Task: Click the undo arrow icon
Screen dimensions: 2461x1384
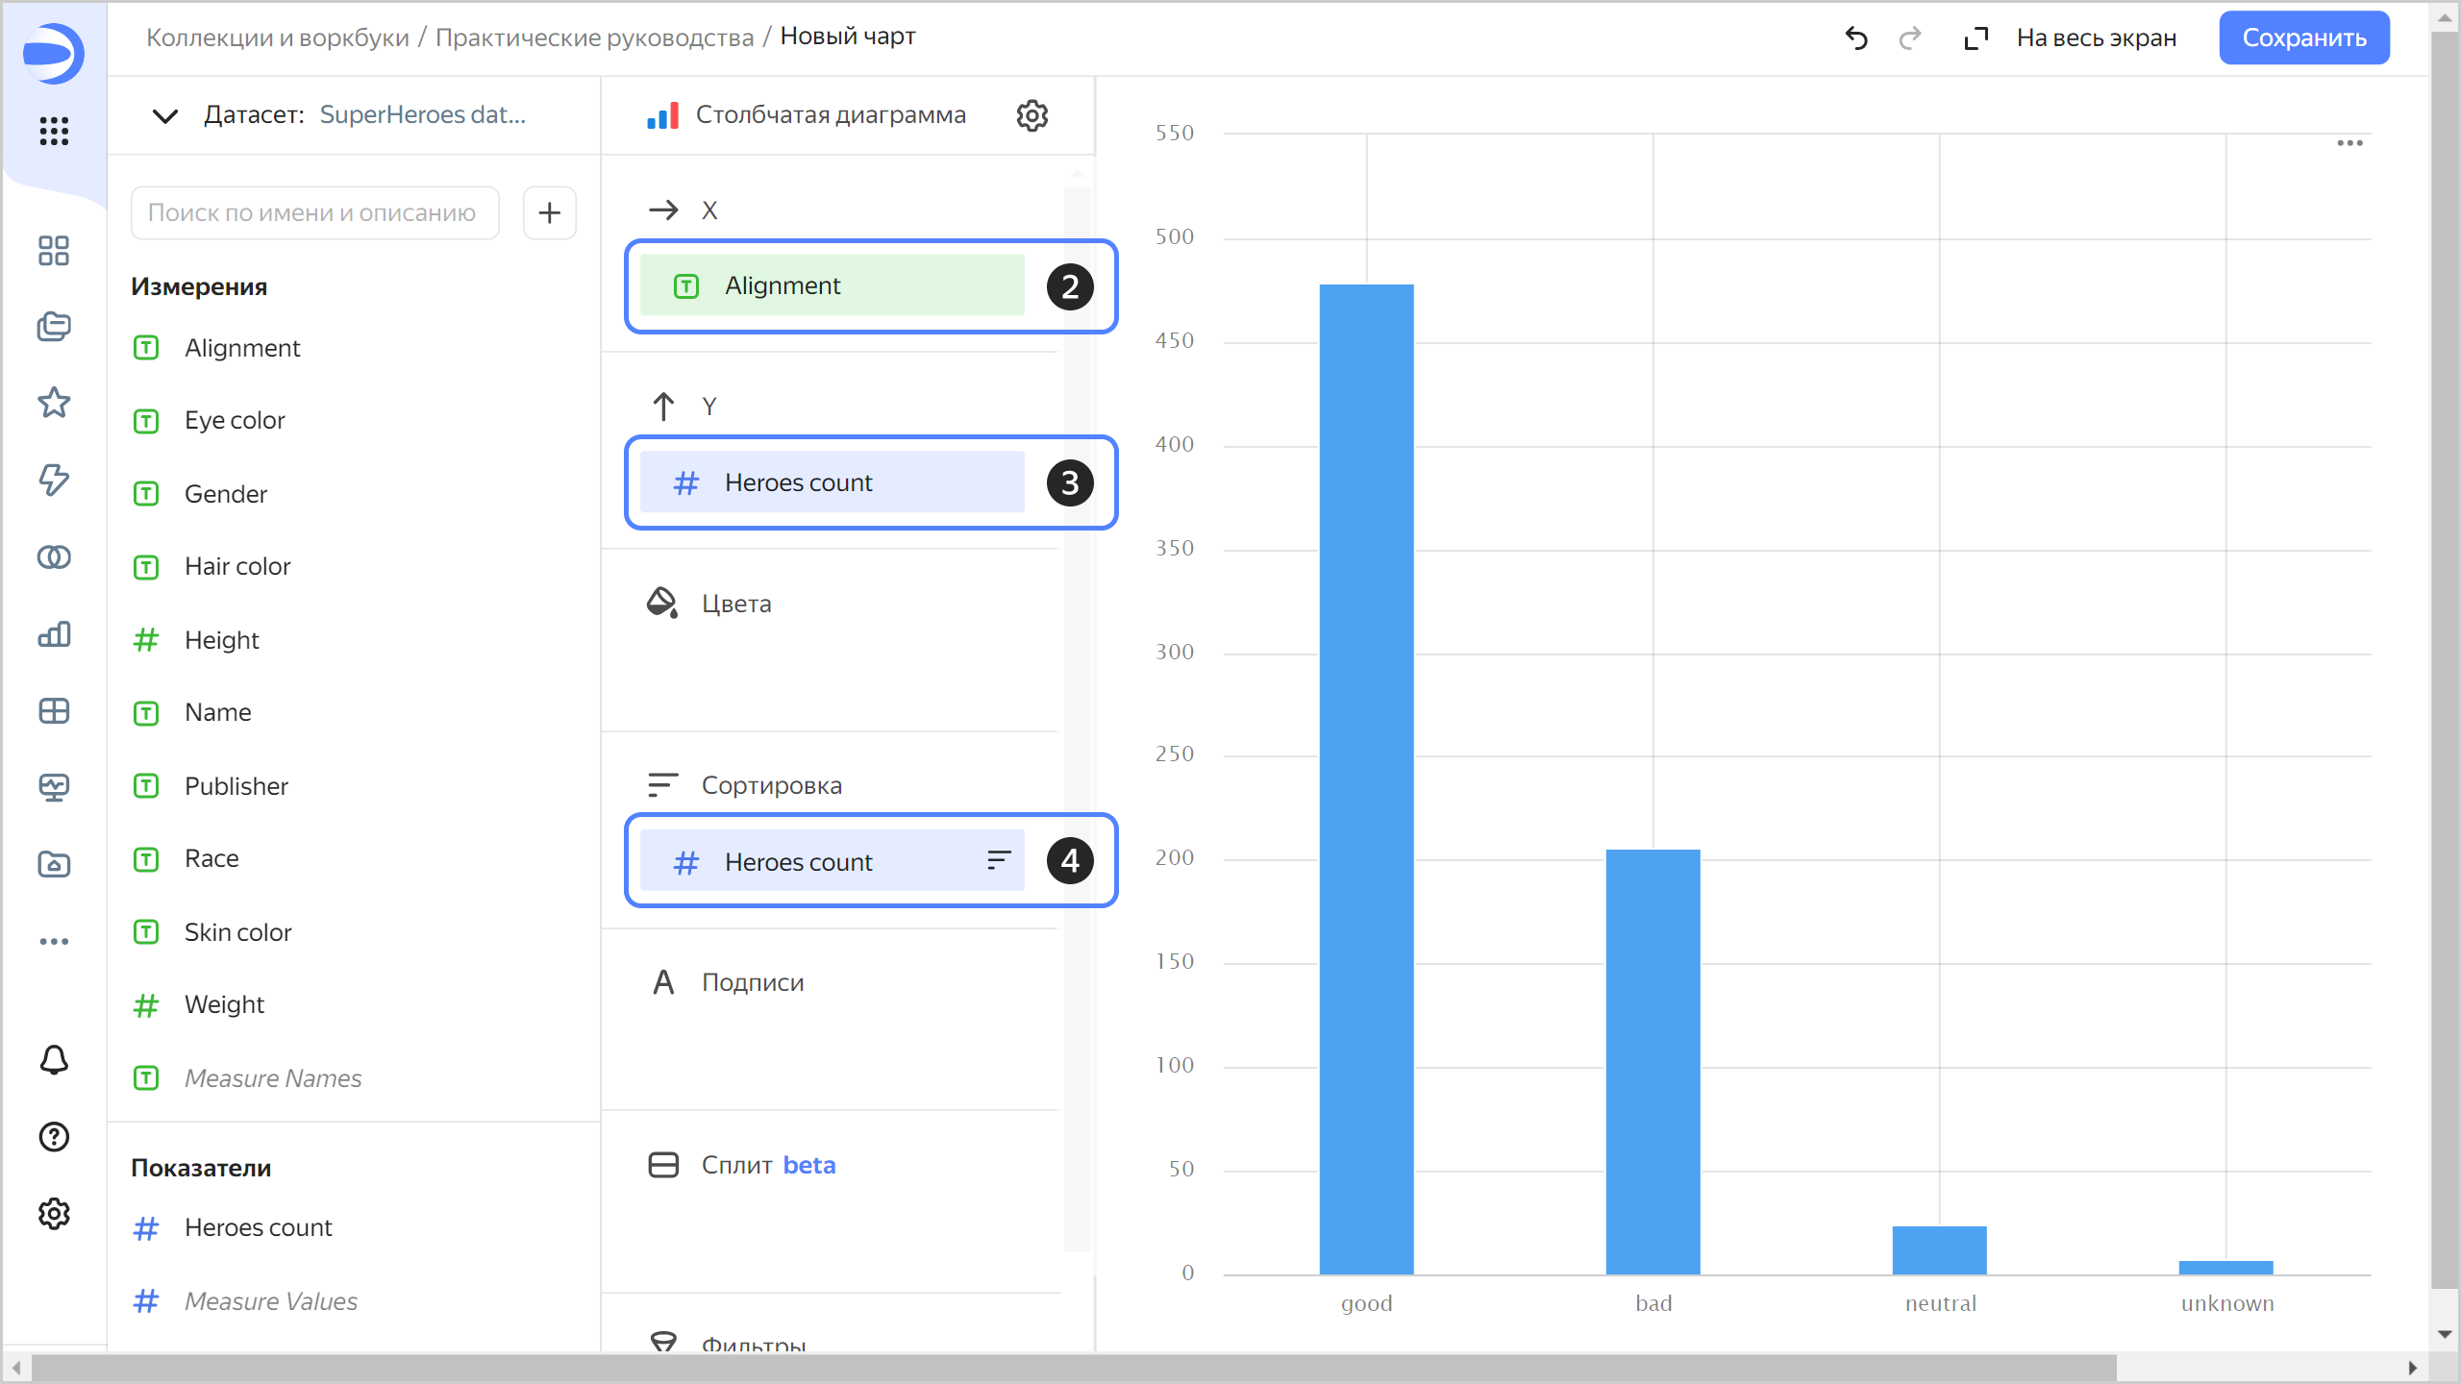Action: pos(1856,38)
